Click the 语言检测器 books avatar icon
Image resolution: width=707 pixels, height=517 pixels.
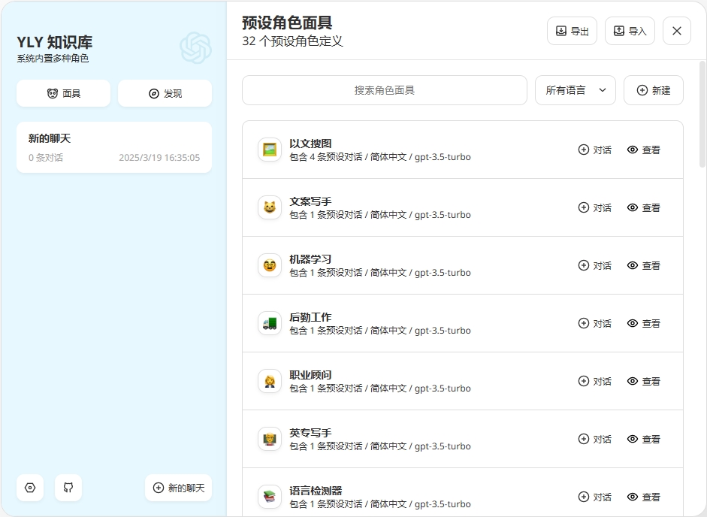coord(270,497)
